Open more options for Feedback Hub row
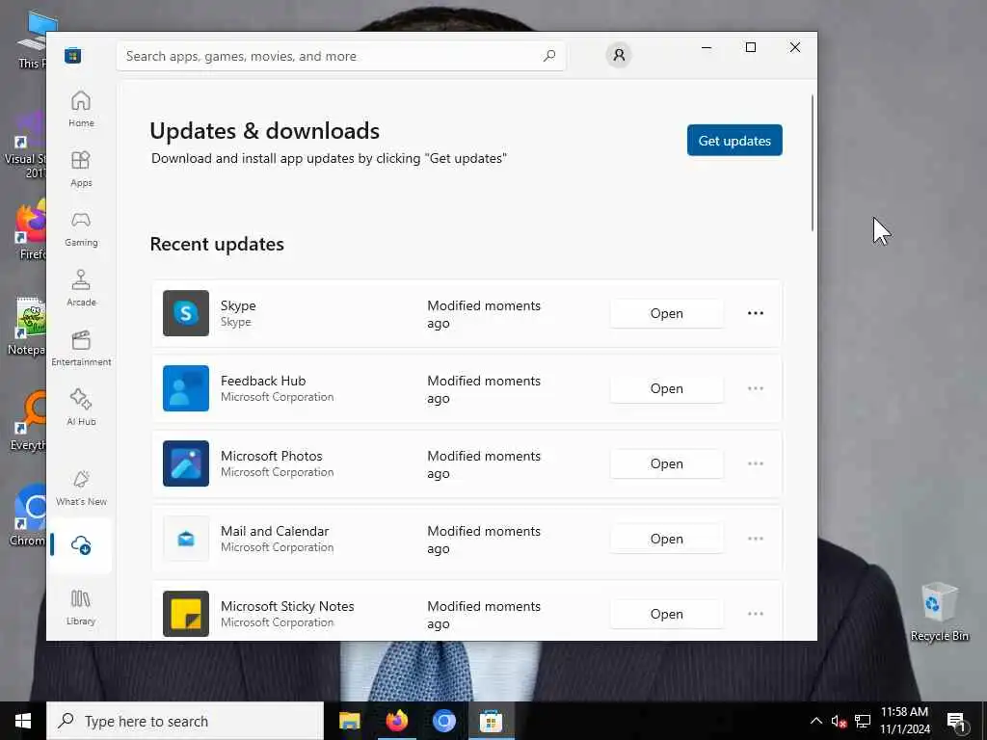 click(756, 388)
